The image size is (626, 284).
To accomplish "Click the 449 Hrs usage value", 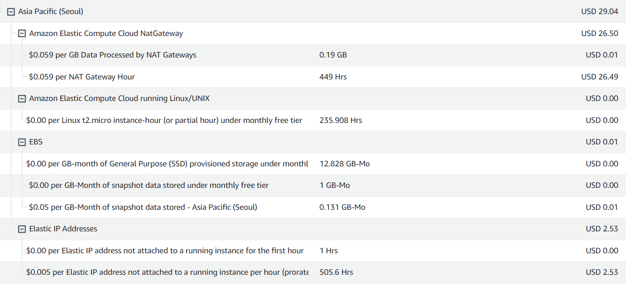I will coord(333,77).
